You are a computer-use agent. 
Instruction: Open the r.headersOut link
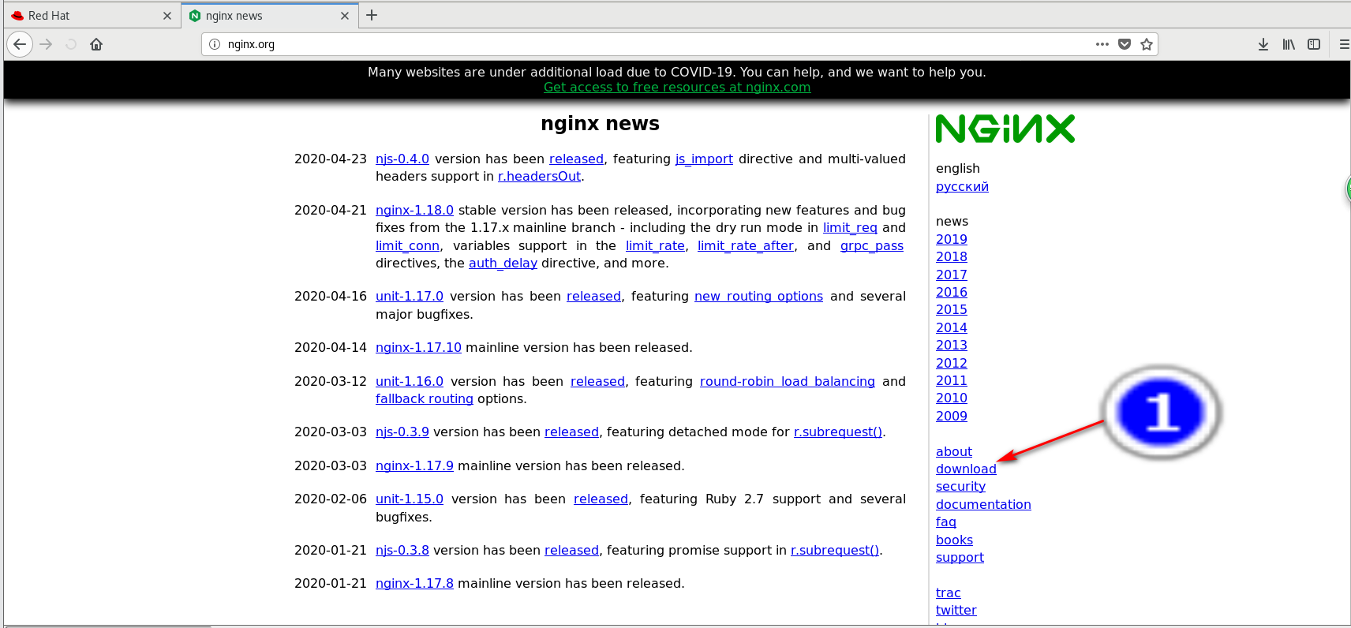539,177
